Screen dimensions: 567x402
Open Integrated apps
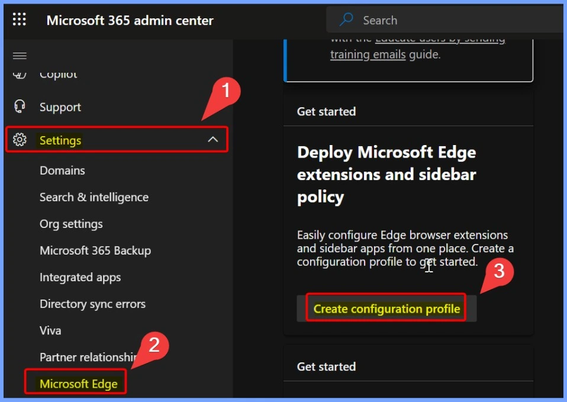80,277
